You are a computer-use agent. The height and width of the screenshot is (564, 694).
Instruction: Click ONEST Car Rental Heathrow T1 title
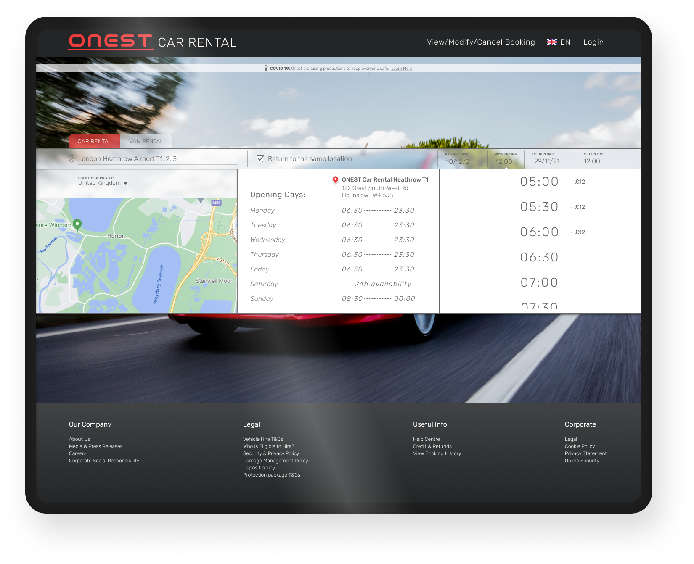[x=385, y=179]
